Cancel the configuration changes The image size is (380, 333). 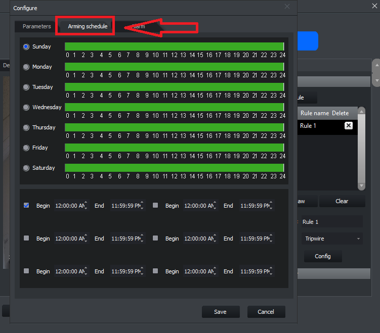(x=266, y=312)
